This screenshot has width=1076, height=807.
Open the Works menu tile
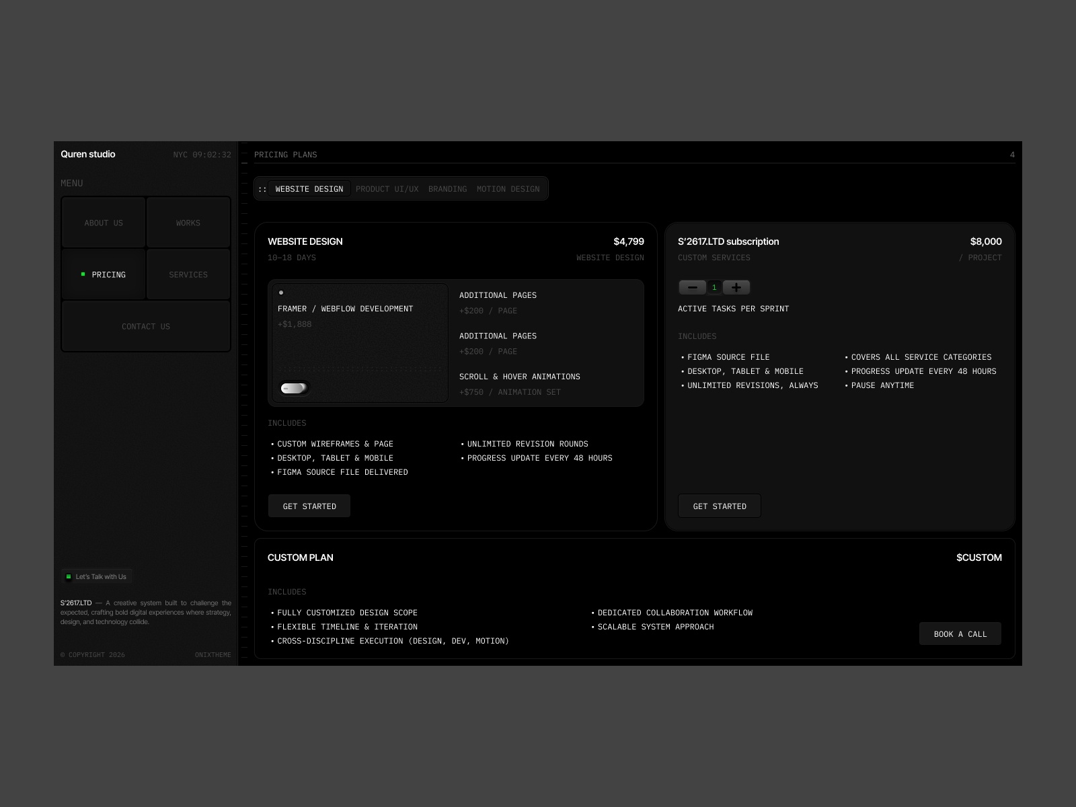point(188,223)
